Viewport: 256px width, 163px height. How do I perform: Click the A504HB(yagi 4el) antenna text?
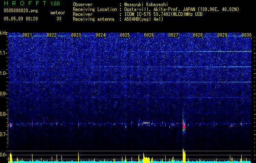pyautogui.click(x=144, y=19)
